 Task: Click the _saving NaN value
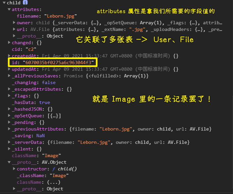click(x=40, y=136)
